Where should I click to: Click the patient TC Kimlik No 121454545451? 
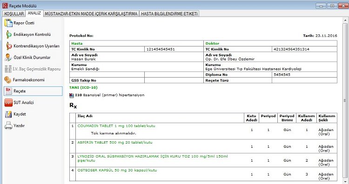point(161,49)
